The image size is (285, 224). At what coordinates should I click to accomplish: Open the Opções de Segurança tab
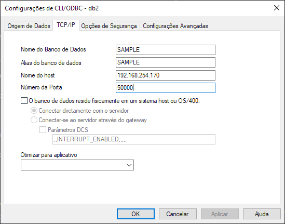pyautogui.click(x=109, y=26)
